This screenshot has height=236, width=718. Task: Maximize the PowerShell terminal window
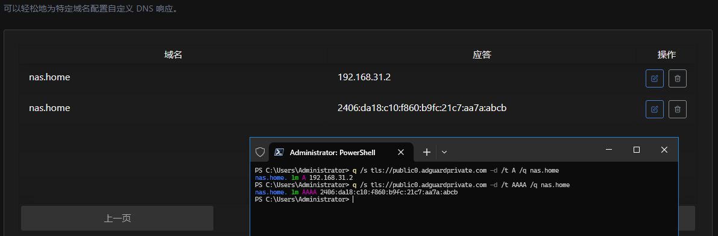pos(636,150)
